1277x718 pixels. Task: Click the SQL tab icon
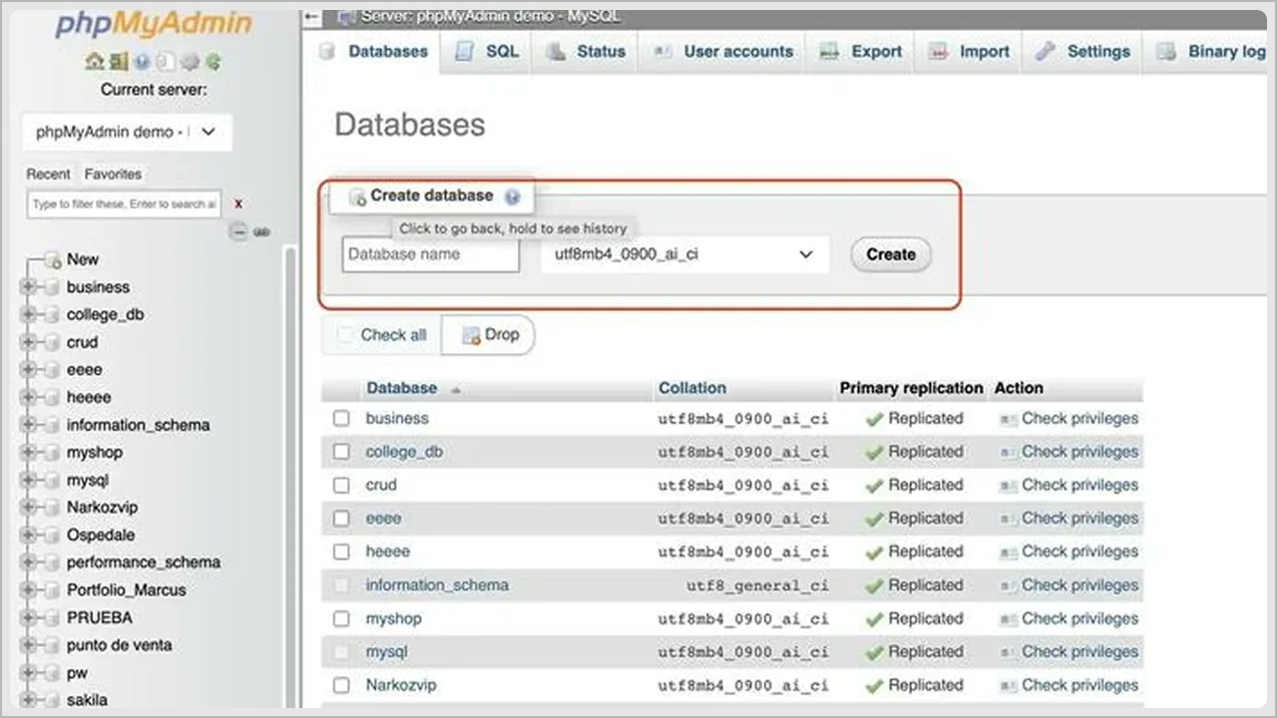point(464,51)
